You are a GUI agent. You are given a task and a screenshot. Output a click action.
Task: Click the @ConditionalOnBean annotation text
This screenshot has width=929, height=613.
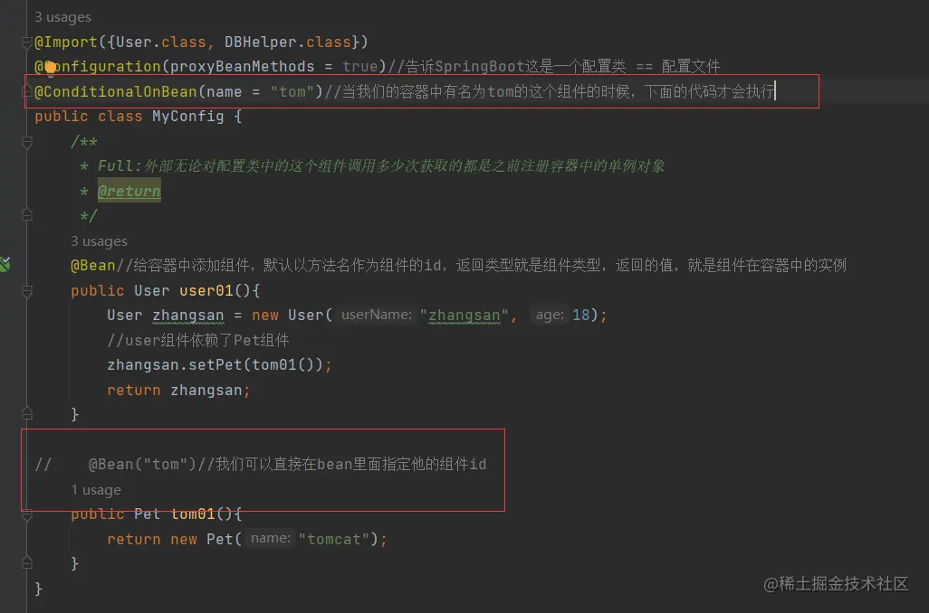tap(116, 91)
